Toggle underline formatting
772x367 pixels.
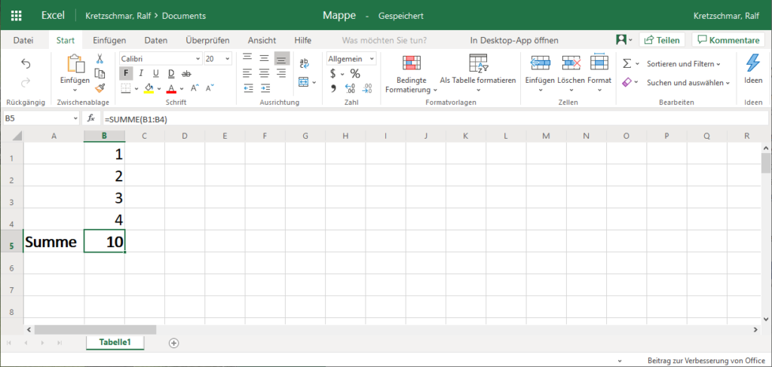point(156,73)
